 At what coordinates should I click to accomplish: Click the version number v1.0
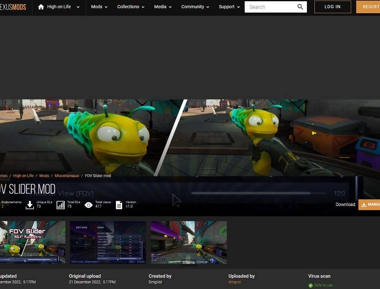[x=129, y=206]
